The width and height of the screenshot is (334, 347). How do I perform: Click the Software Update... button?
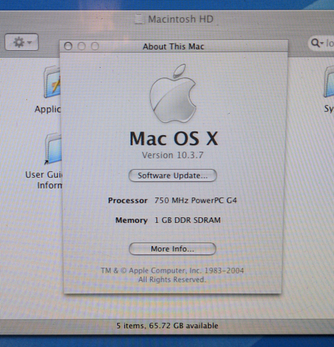(173, 175)
